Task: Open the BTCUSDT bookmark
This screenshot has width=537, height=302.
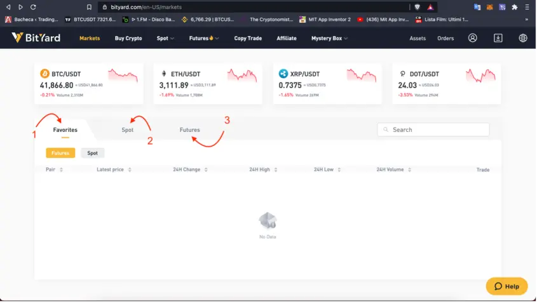Action: [x=90, y=20]
